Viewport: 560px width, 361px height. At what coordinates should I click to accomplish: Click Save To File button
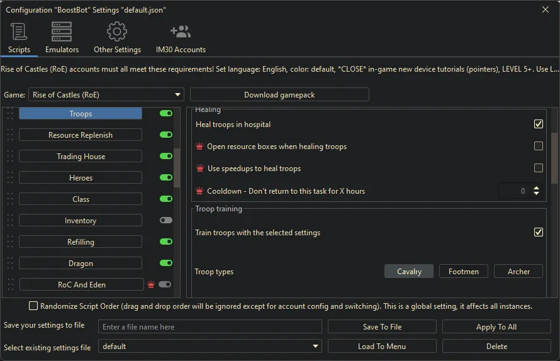coord(382,326)
